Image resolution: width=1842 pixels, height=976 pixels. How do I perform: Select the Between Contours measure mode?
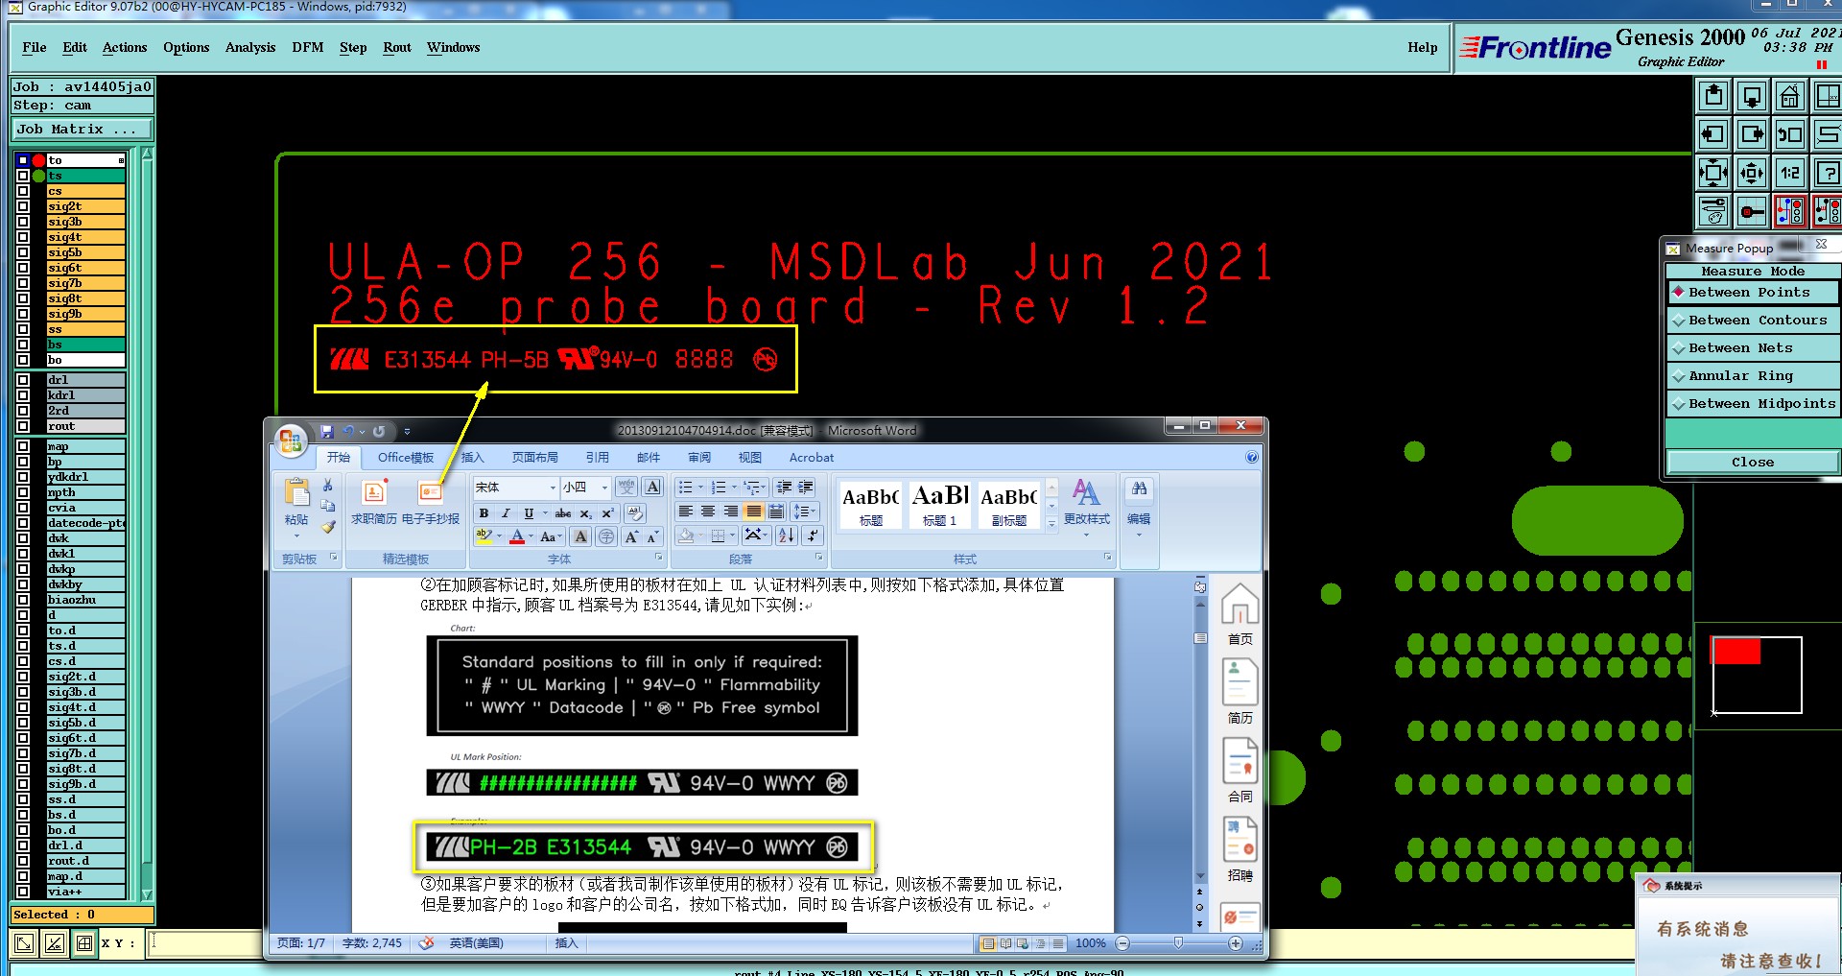point(1753,320)
